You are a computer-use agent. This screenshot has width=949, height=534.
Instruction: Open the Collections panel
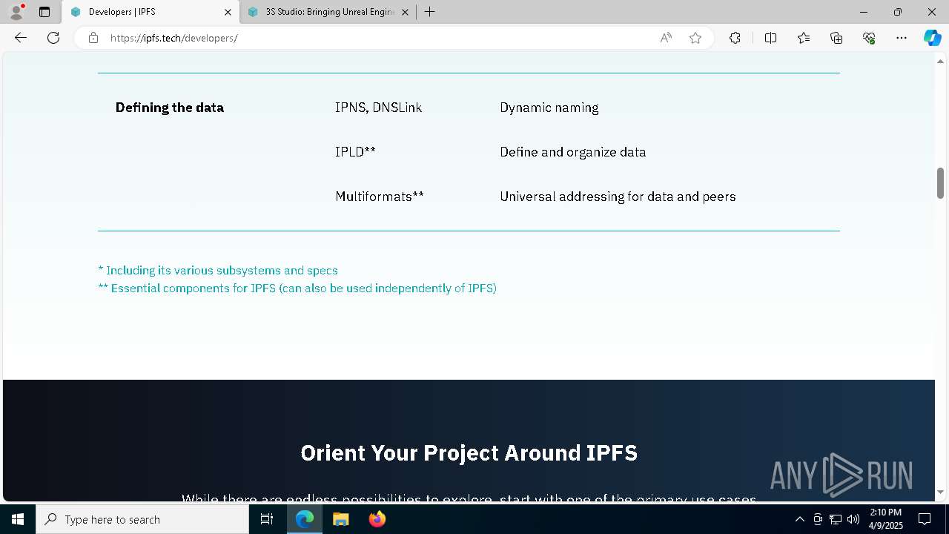[x=836, y=38]
